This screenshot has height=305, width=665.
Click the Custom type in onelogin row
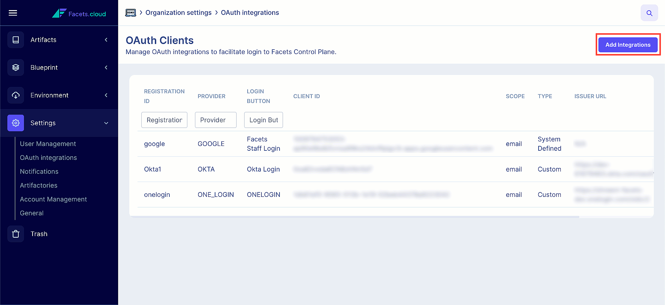point(549,195)
